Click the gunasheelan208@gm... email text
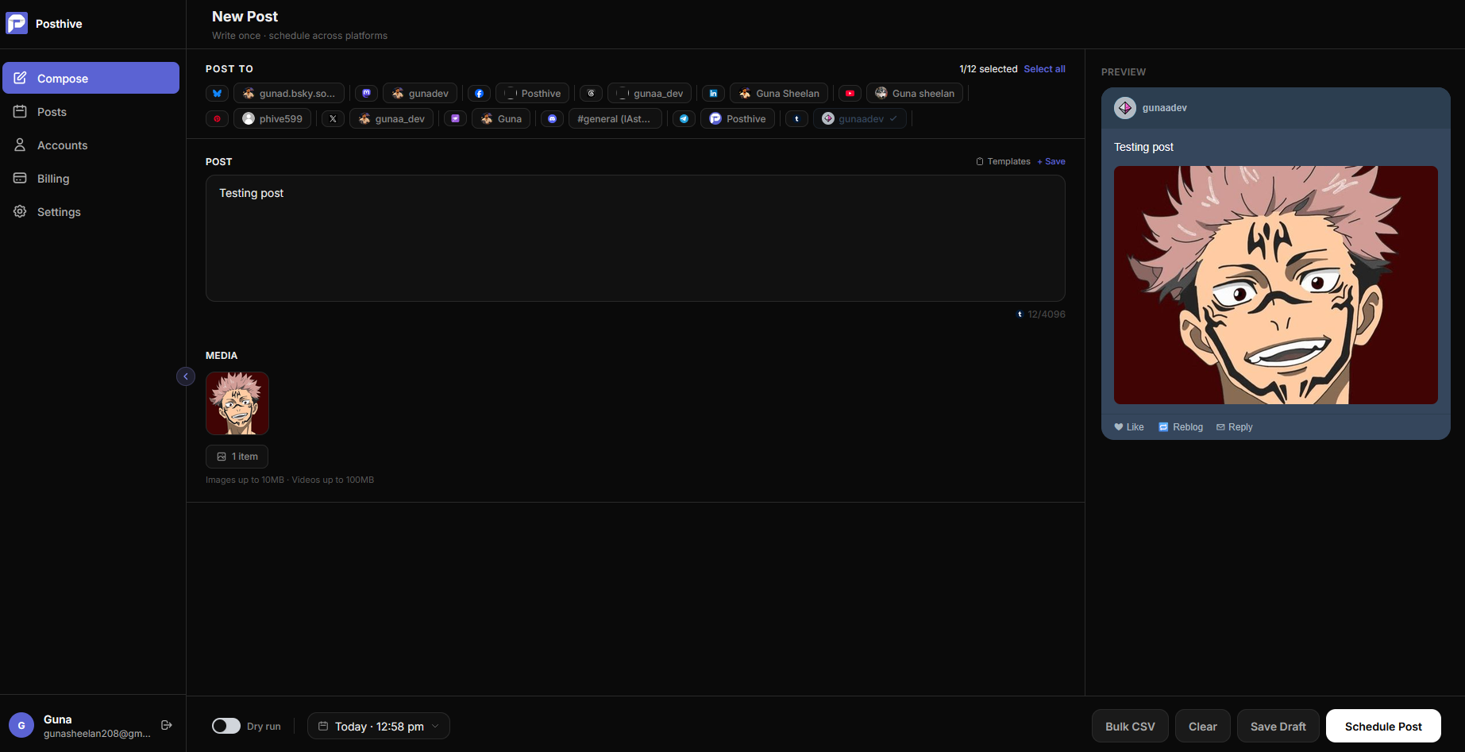1465x752 pixels. pyautogui.click(x=97, y=734)
